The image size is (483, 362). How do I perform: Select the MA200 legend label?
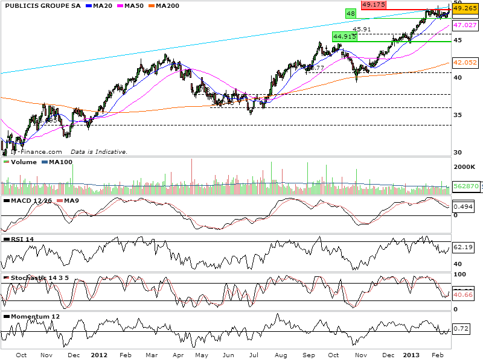point(167,6)
